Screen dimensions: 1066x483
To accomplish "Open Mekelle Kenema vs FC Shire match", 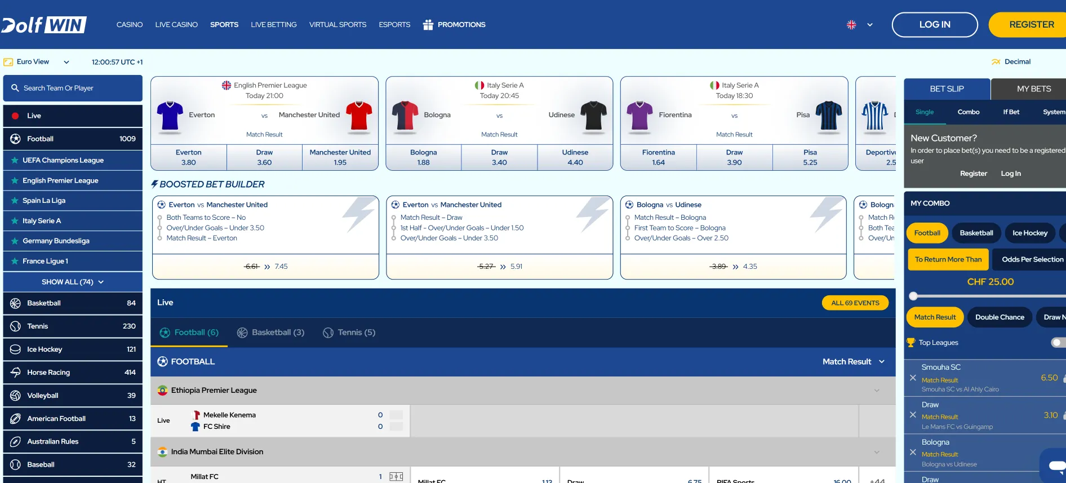I will 280,420.
